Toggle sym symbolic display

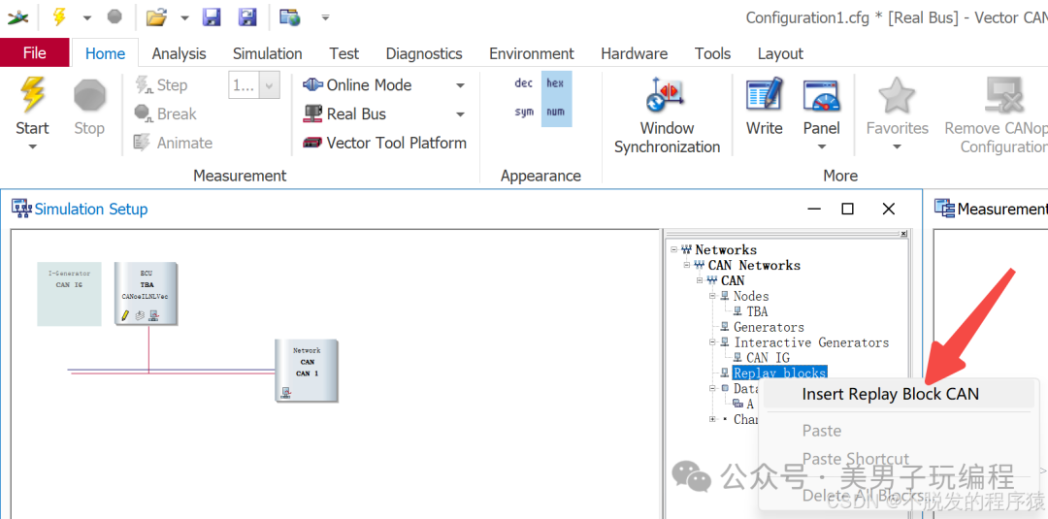[524, 112]
